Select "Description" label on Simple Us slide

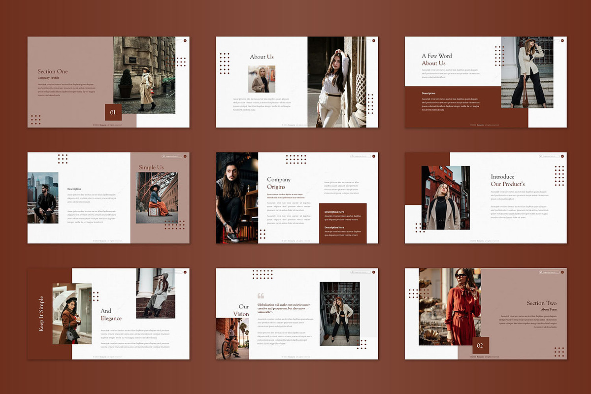coord(74,189)
